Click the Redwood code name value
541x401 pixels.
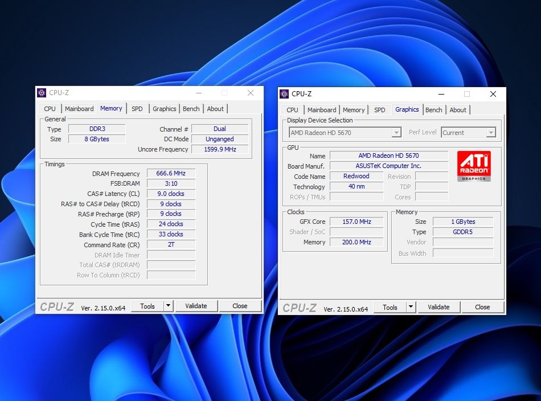(356, 176)
